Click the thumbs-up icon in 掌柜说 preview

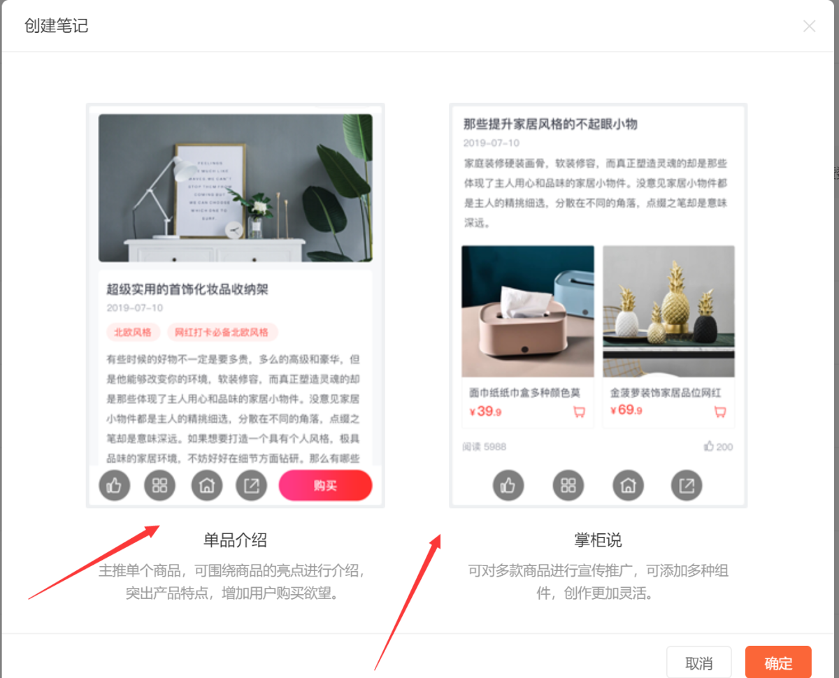coord(508,485)
